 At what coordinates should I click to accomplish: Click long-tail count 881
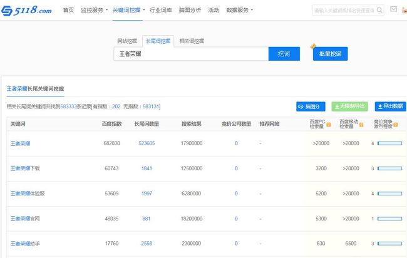pyautogui.click(x=147, y=219)
